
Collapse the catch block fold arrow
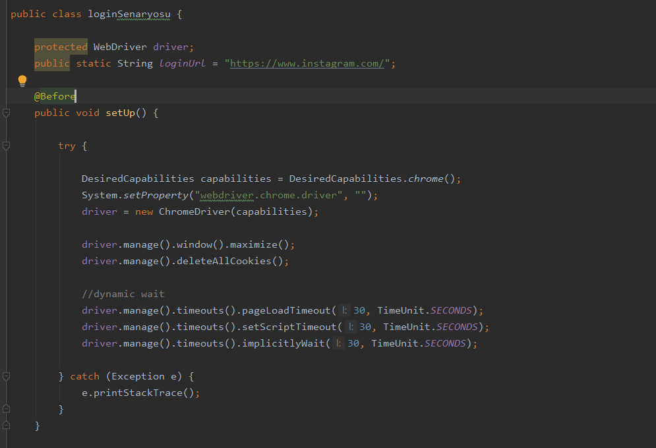click(6, 376)
